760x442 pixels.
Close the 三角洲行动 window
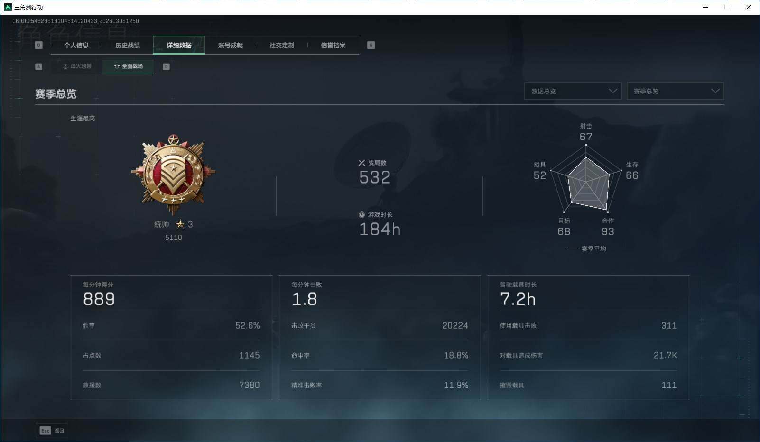(749, 7)
